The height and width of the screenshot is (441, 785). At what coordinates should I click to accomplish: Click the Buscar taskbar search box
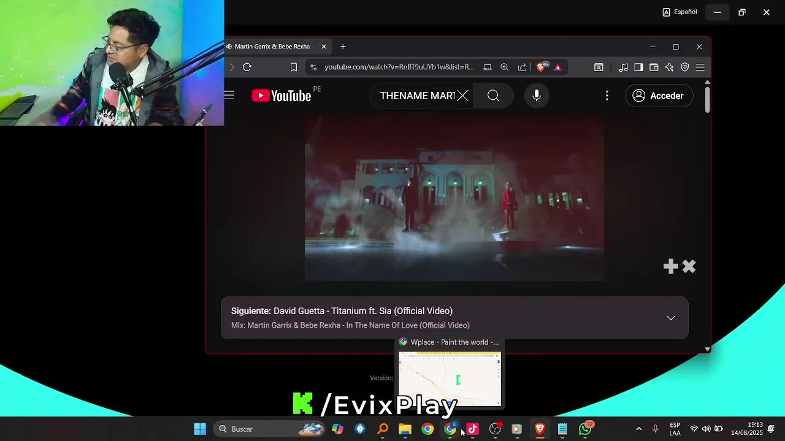[x=270, y=429]
